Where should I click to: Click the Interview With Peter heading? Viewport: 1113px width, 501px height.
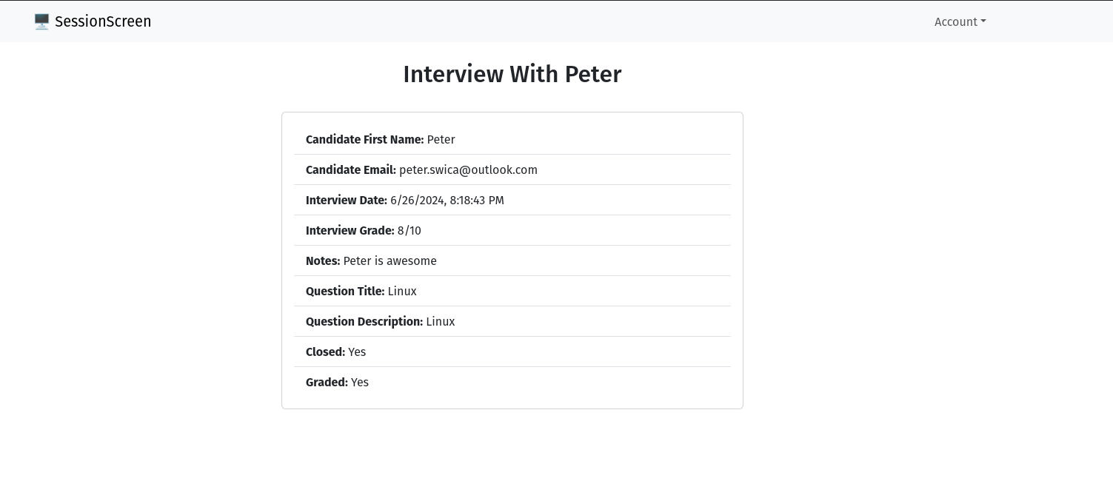[512, 74]
